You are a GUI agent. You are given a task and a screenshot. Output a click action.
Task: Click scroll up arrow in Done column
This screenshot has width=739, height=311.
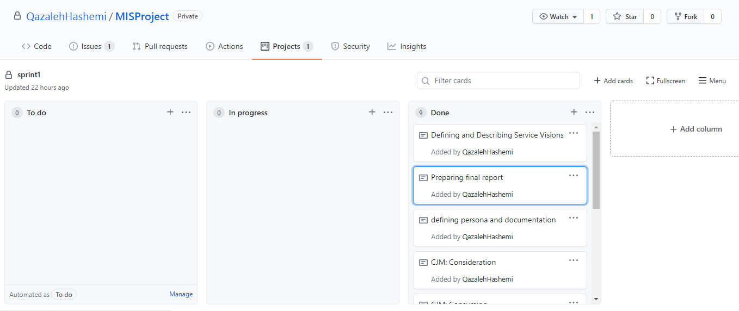pos(596,127)
